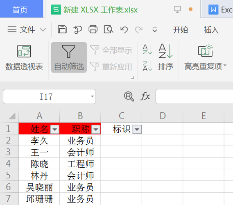This screenshot has width=233, height=205.
Task: Click the formula bar input
Action: tap(194, 96)
